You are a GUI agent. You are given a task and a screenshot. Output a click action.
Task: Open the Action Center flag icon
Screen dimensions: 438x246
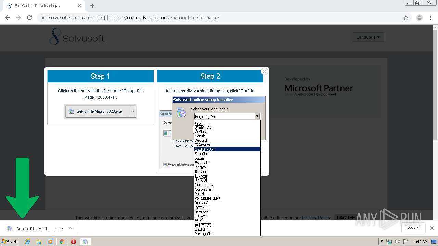pyautogui.click(x=405, y=242)
